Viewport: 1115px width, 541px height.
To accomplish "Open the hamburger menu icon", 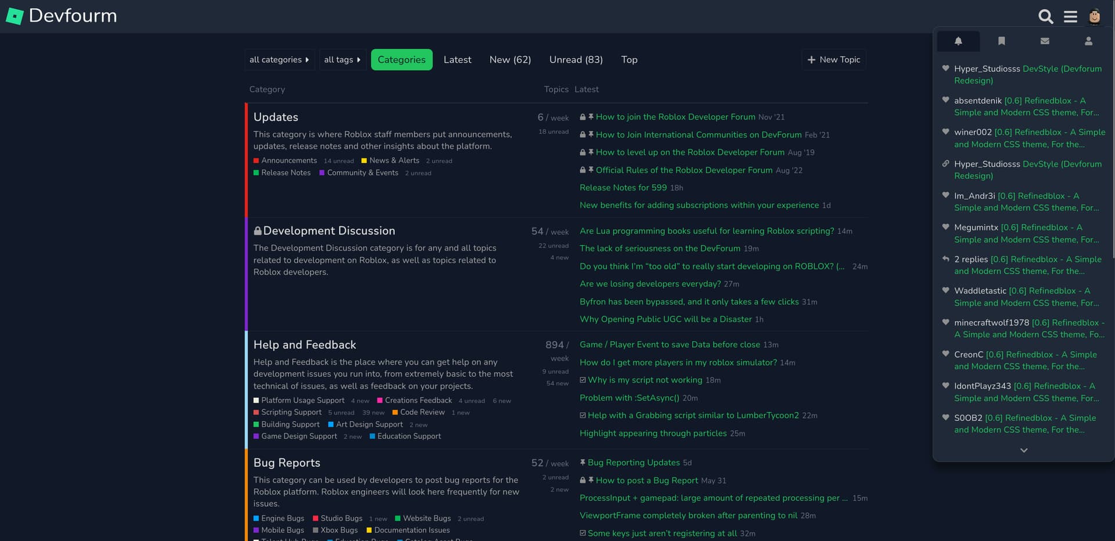I will click(x=1071, y=16).
